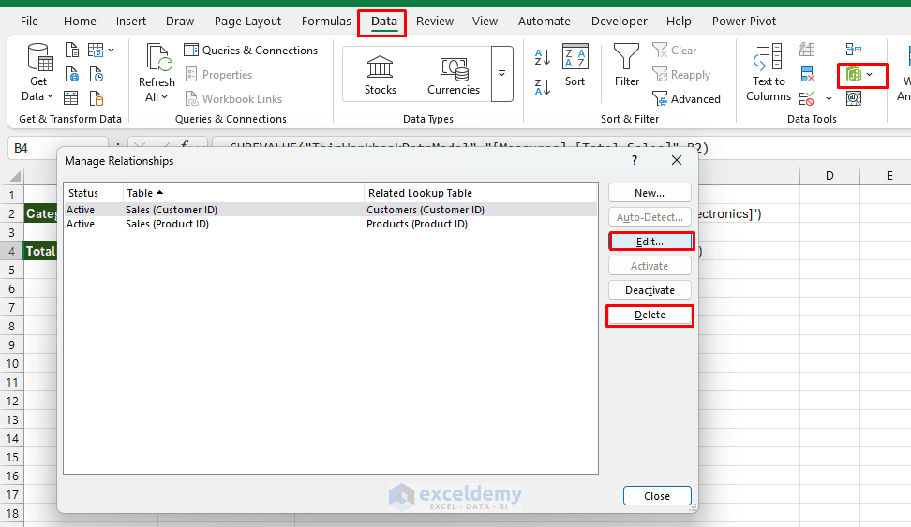
Task: Click the Flash Fill icon
Action: click(x=807, y=50)
